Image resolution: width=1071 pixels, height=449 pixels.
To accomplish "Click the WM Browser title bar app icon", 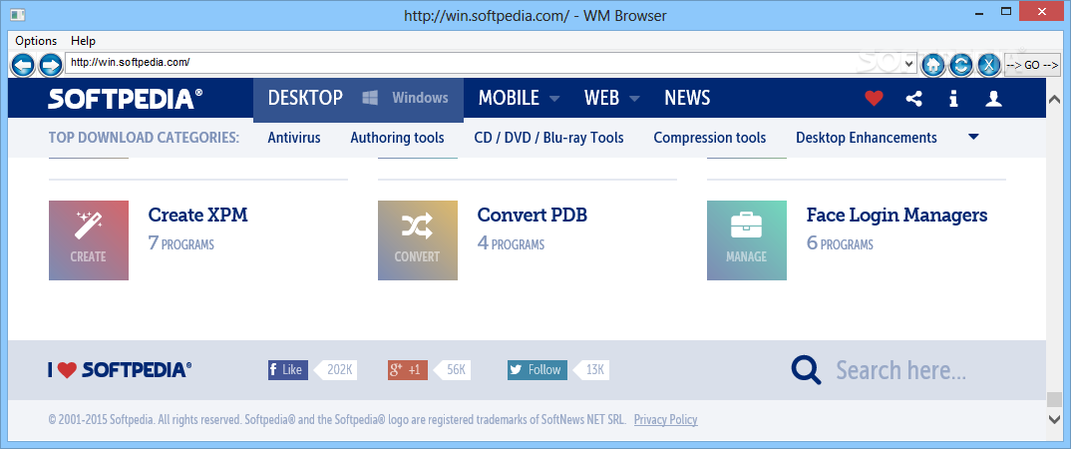I will (19, 14).
